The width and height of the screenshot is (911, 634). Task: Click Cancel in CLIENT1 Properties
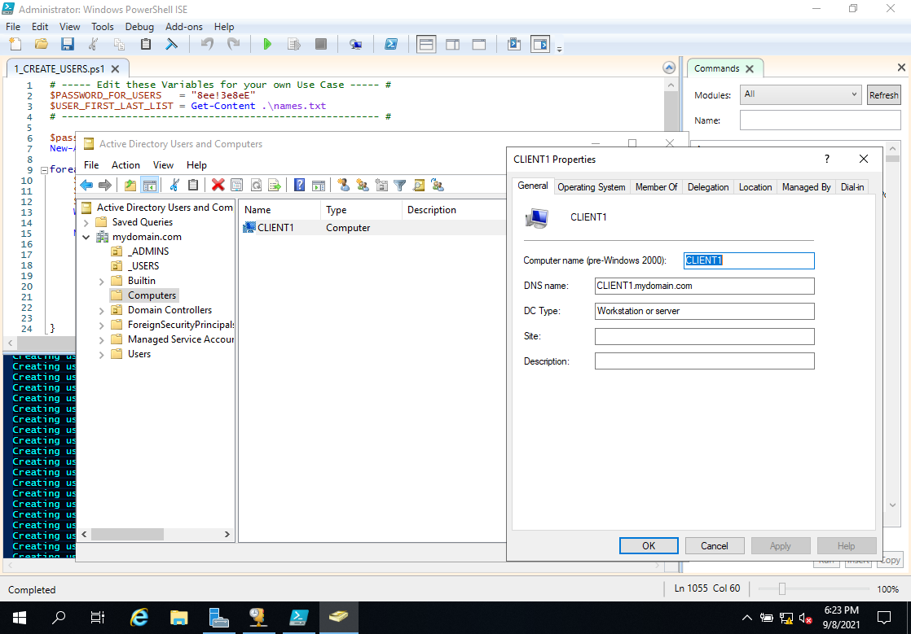(714, 546)
